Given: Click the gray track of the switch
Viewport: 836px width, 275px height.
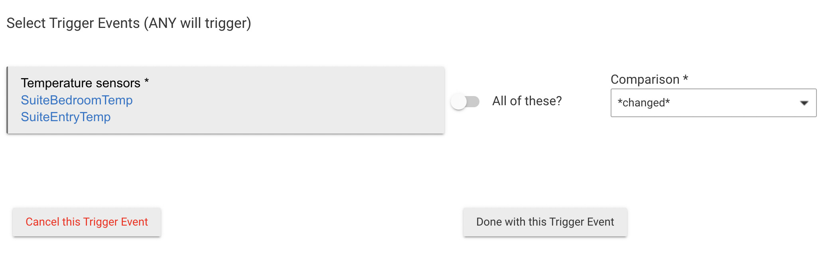Looking at the screenshot, I should point(474,102).
